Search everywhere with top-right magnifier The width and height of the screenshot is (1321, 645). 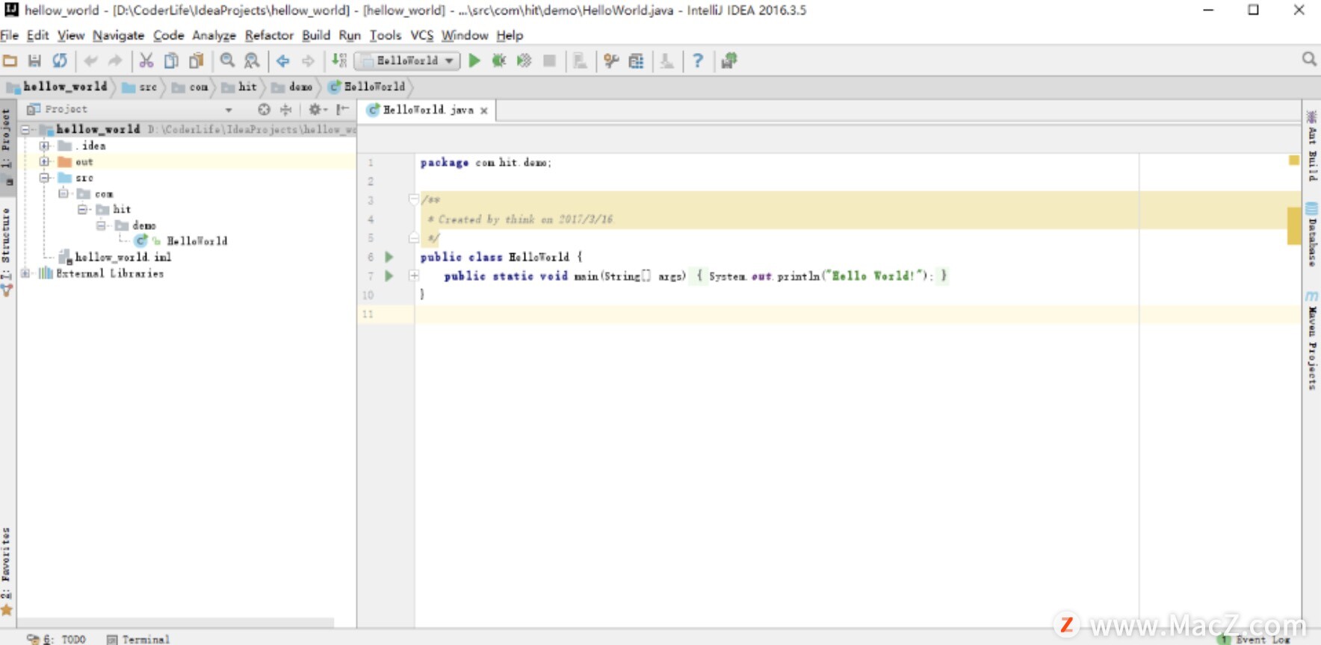pyautogui.click(x=1309, y=59)
